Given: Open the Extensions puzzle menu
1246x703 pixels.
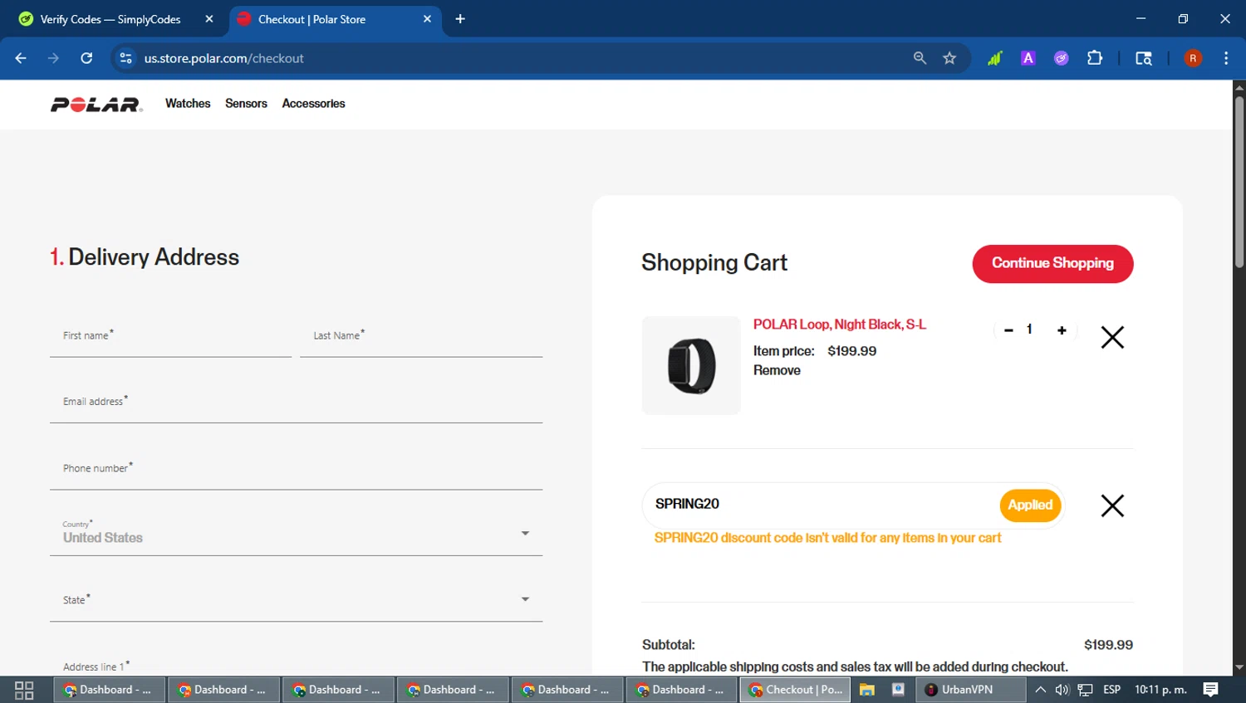Looking at the screenshot, I should click(1095, 58).
